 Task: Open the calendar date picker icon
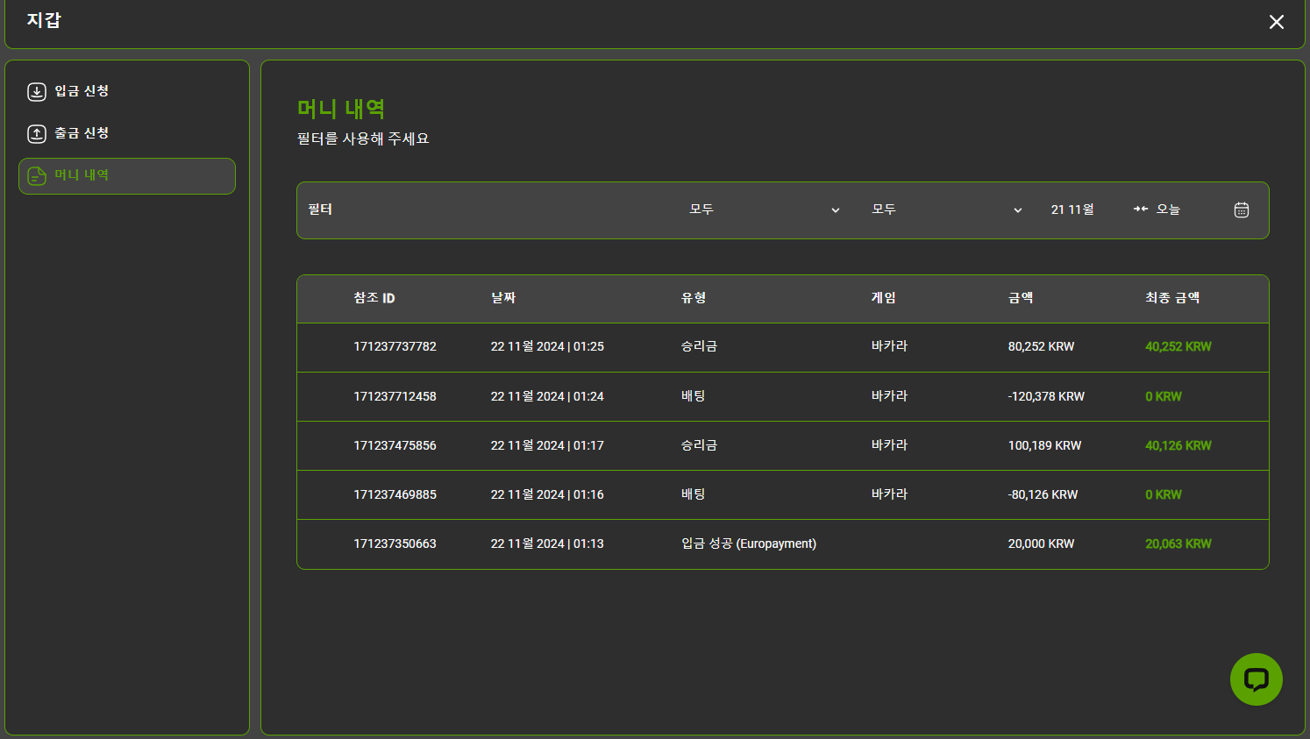pyautogui.click(x=1242, y=210)
